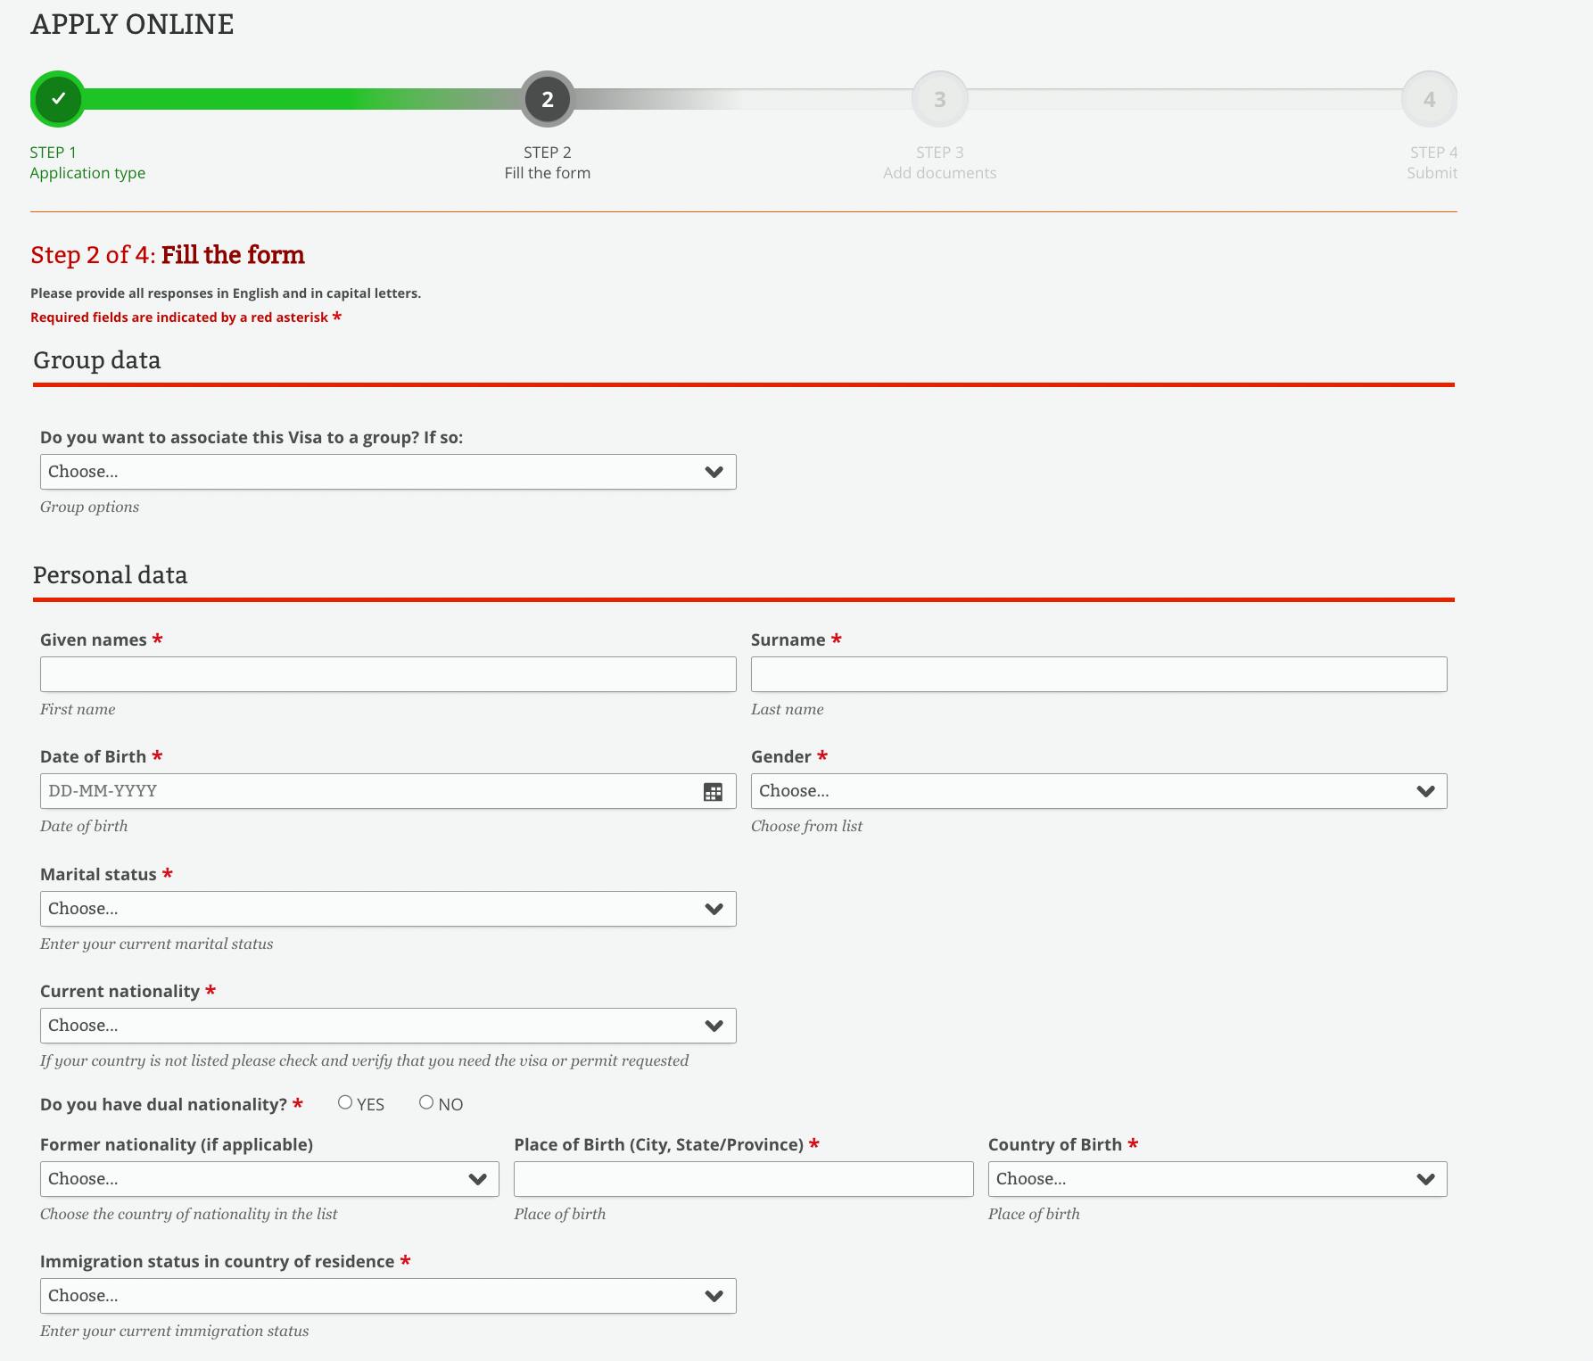Open the Gender dropdown
The width and height of the screenshot is (1593, 1361).
(x=1099, y=791)
